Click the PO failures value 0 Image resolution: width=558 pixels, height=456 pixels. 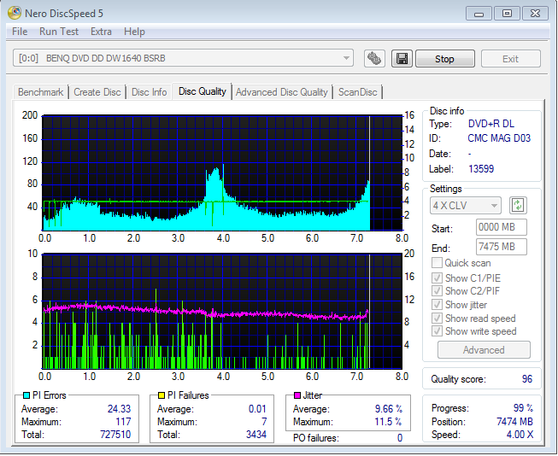400,438
